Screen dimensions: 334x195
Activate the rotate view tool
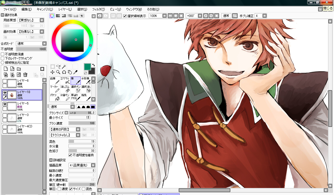point(64,72)
